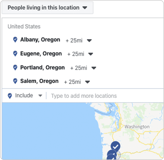
Task: Click the pin icon beside Salem, Oregon
Action: [x=15, y=81]
